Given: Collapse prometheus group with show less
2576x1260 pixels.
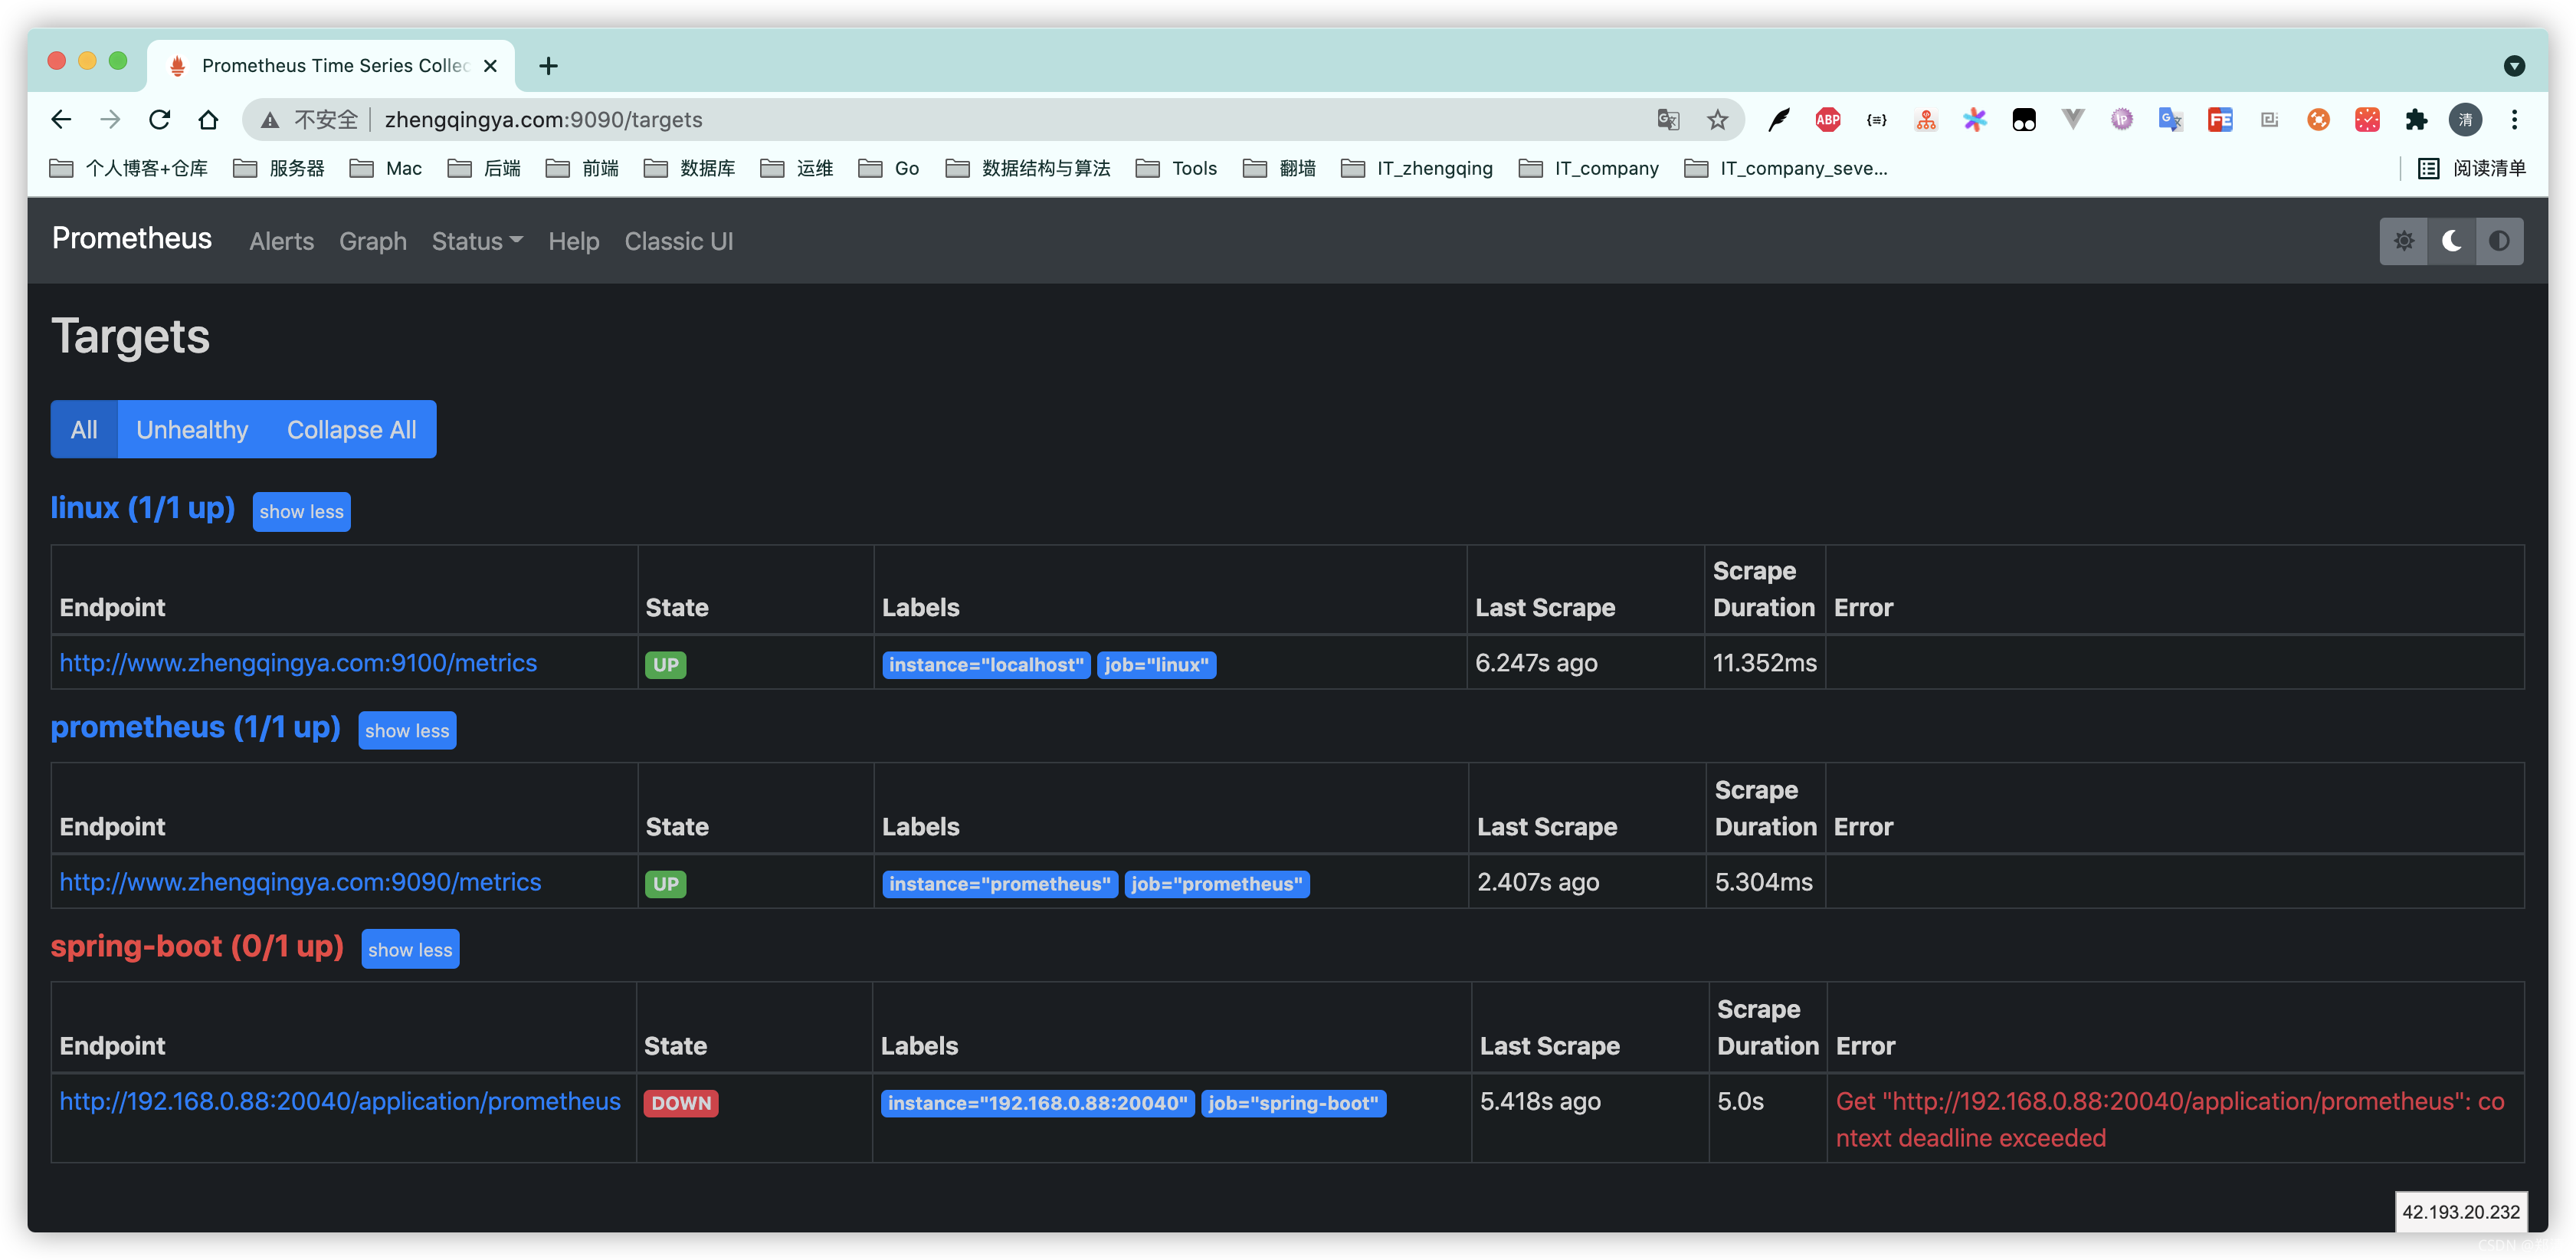Looking at the screenshot, I should (407, 730).
